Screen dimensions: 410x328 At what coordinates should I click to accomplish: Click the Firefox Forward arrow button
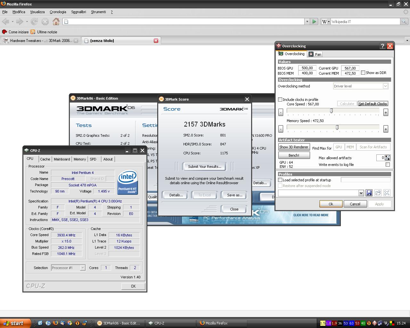pyautogui.click(x=20, y=21)
